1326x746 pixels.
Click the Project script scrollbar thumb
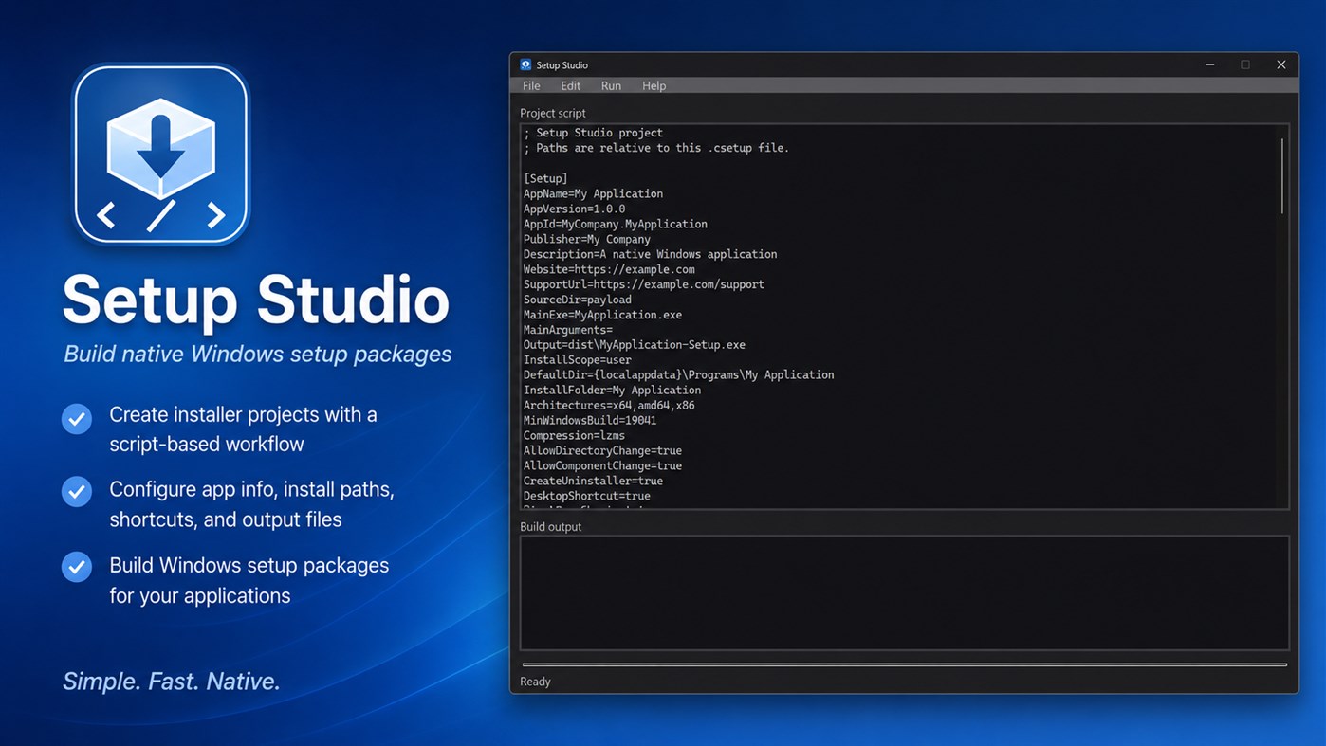coord(1282,175)
